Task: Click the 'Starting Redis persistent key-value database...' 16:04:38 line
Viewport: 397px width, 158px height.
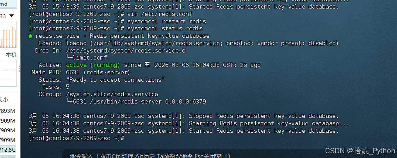Action: (189, 124)
